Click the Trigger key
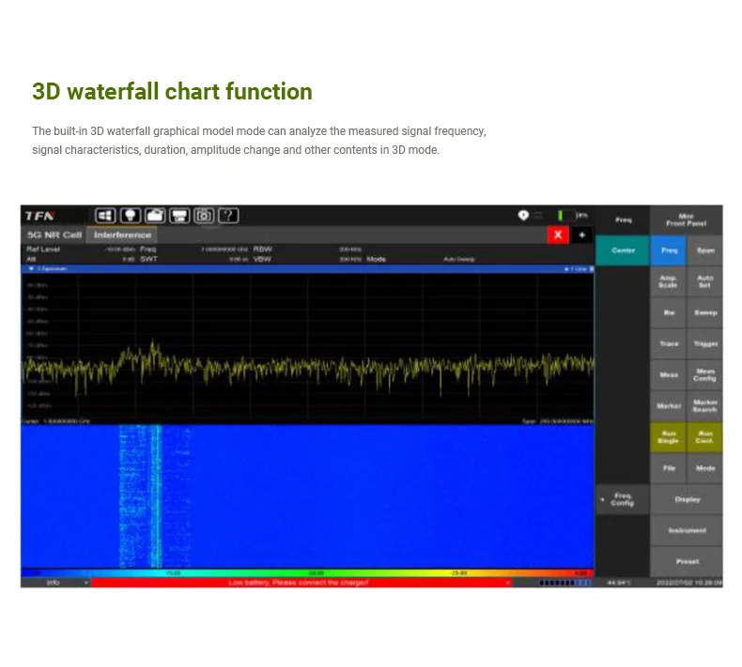 point(704,343)
